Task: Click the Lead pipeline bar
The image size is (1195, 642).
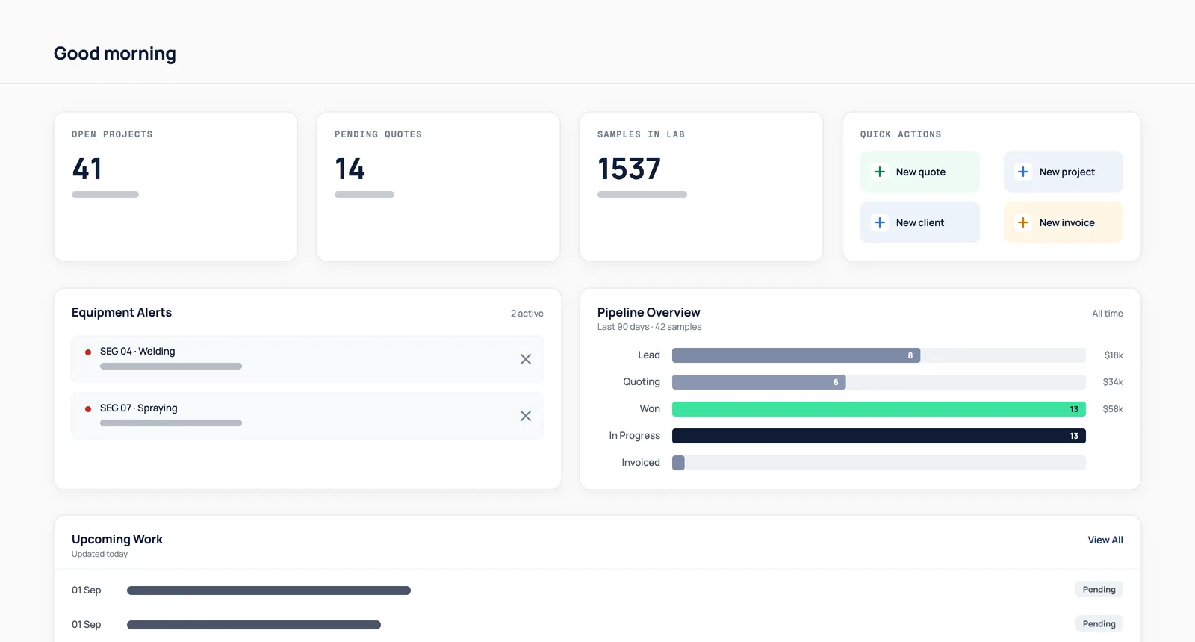Action: pyautogui.click(x=796, y=355)
